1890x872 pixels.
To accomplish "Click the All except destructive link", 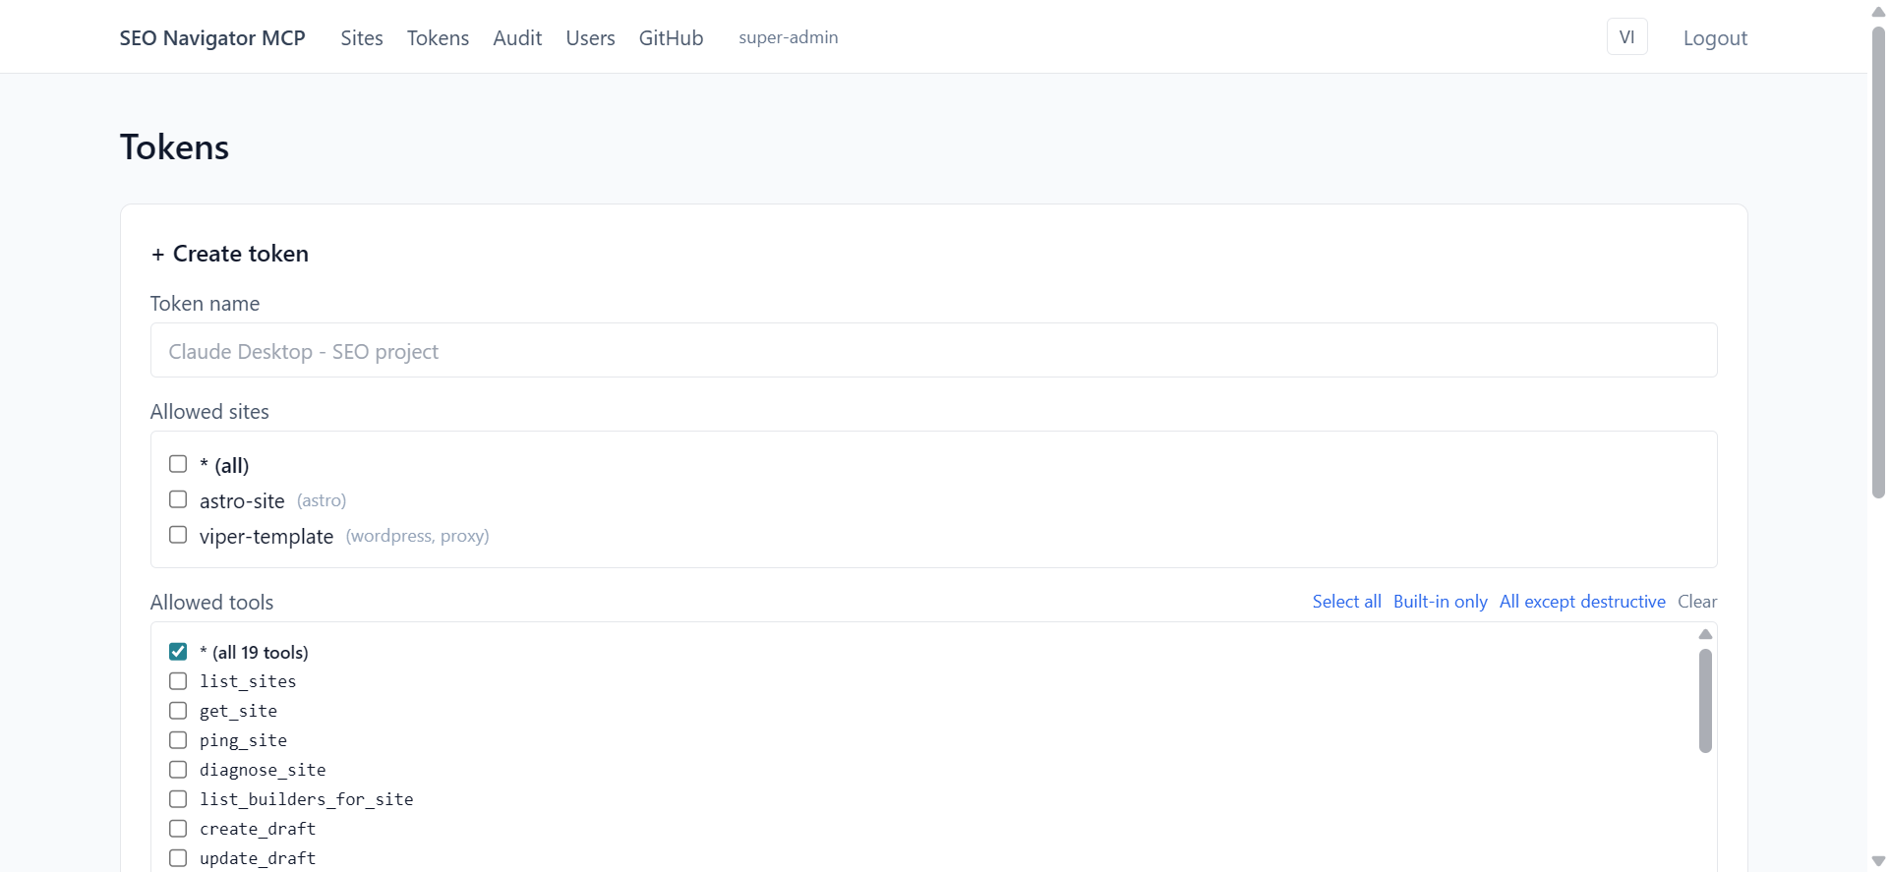I will point(1582,602).
